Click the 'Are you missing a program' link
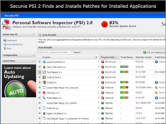This screenshot has width=166, height=124. (x=156, y=52)
